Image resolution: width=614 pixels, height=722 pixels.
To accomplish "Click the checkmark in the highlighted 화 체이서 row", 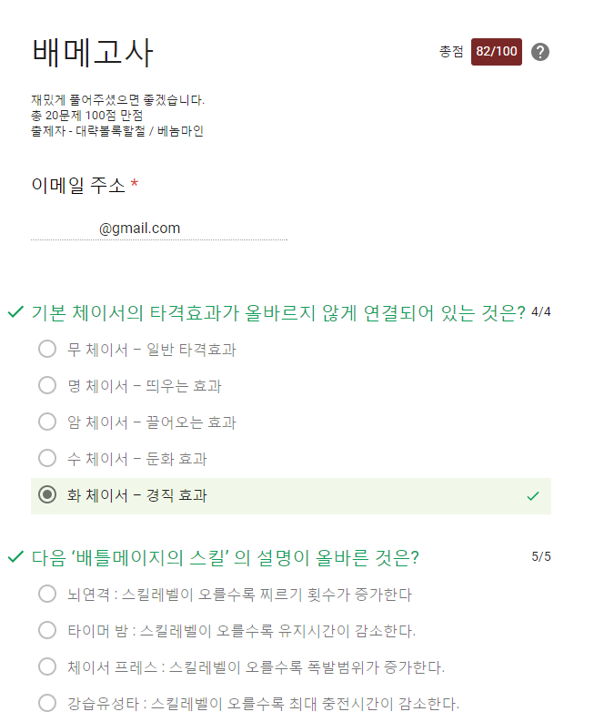I will coord(533,496).
